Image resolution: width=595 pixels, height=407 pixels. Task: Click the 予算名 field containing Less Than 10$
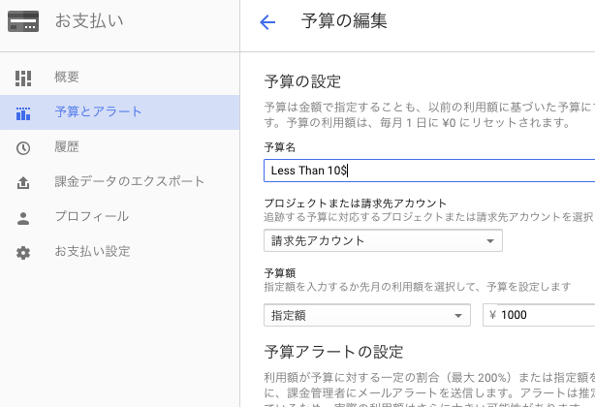tap(429, 171)
